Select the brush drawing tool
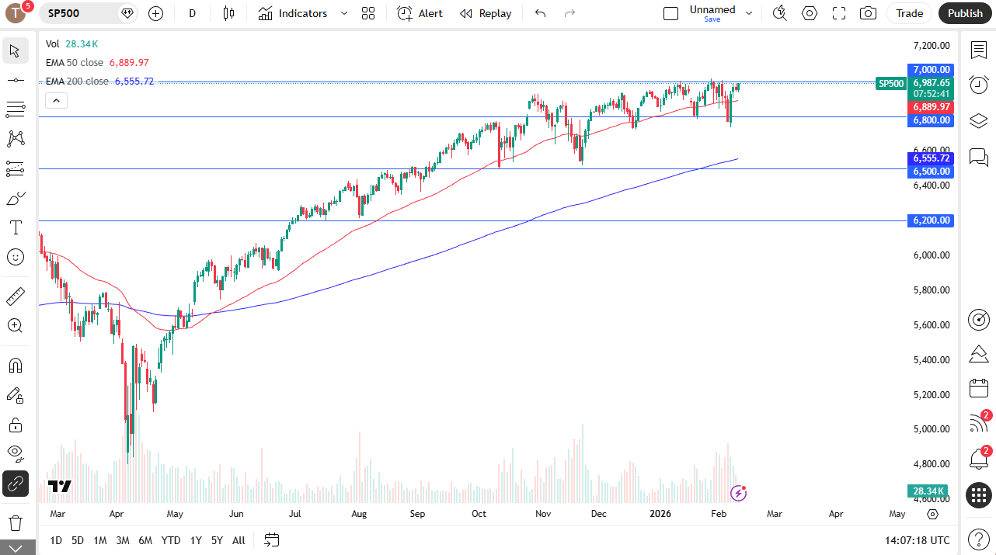 pyautogui.click(x=15, y=199)
